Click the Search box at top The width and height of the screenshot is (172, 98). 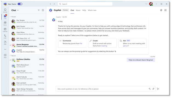coord(85,4)
